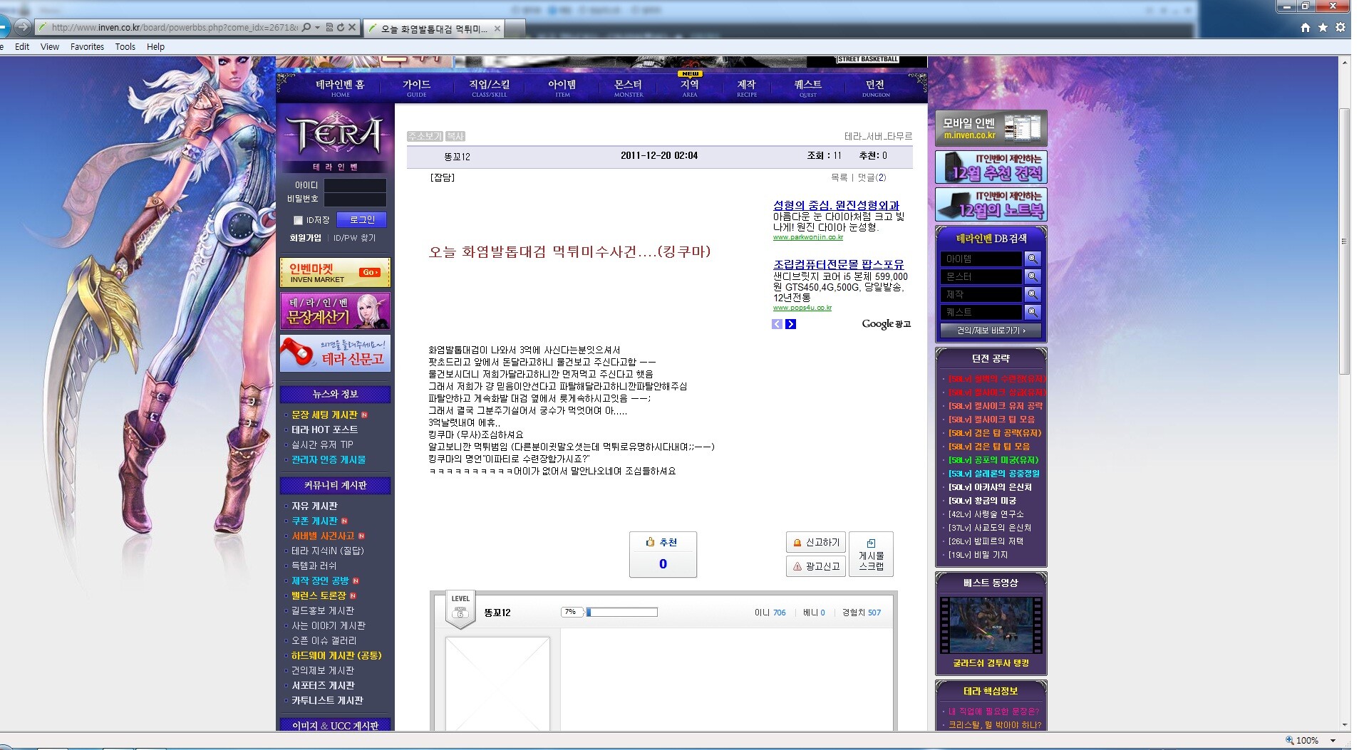Click the 광고신고 warning triangle button

click(815, 566)
